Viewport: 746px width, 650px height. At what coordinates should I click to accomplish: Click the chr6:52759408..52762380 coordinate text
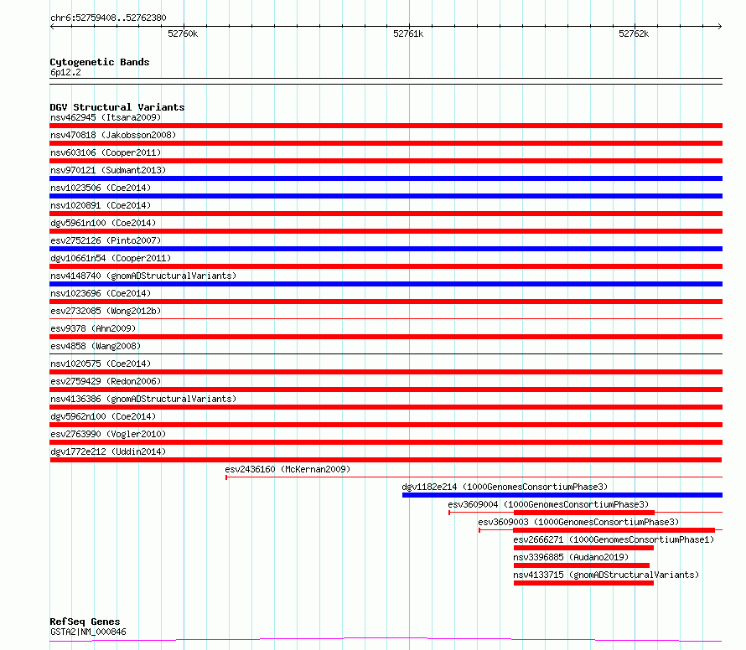(x=108, y=18)
